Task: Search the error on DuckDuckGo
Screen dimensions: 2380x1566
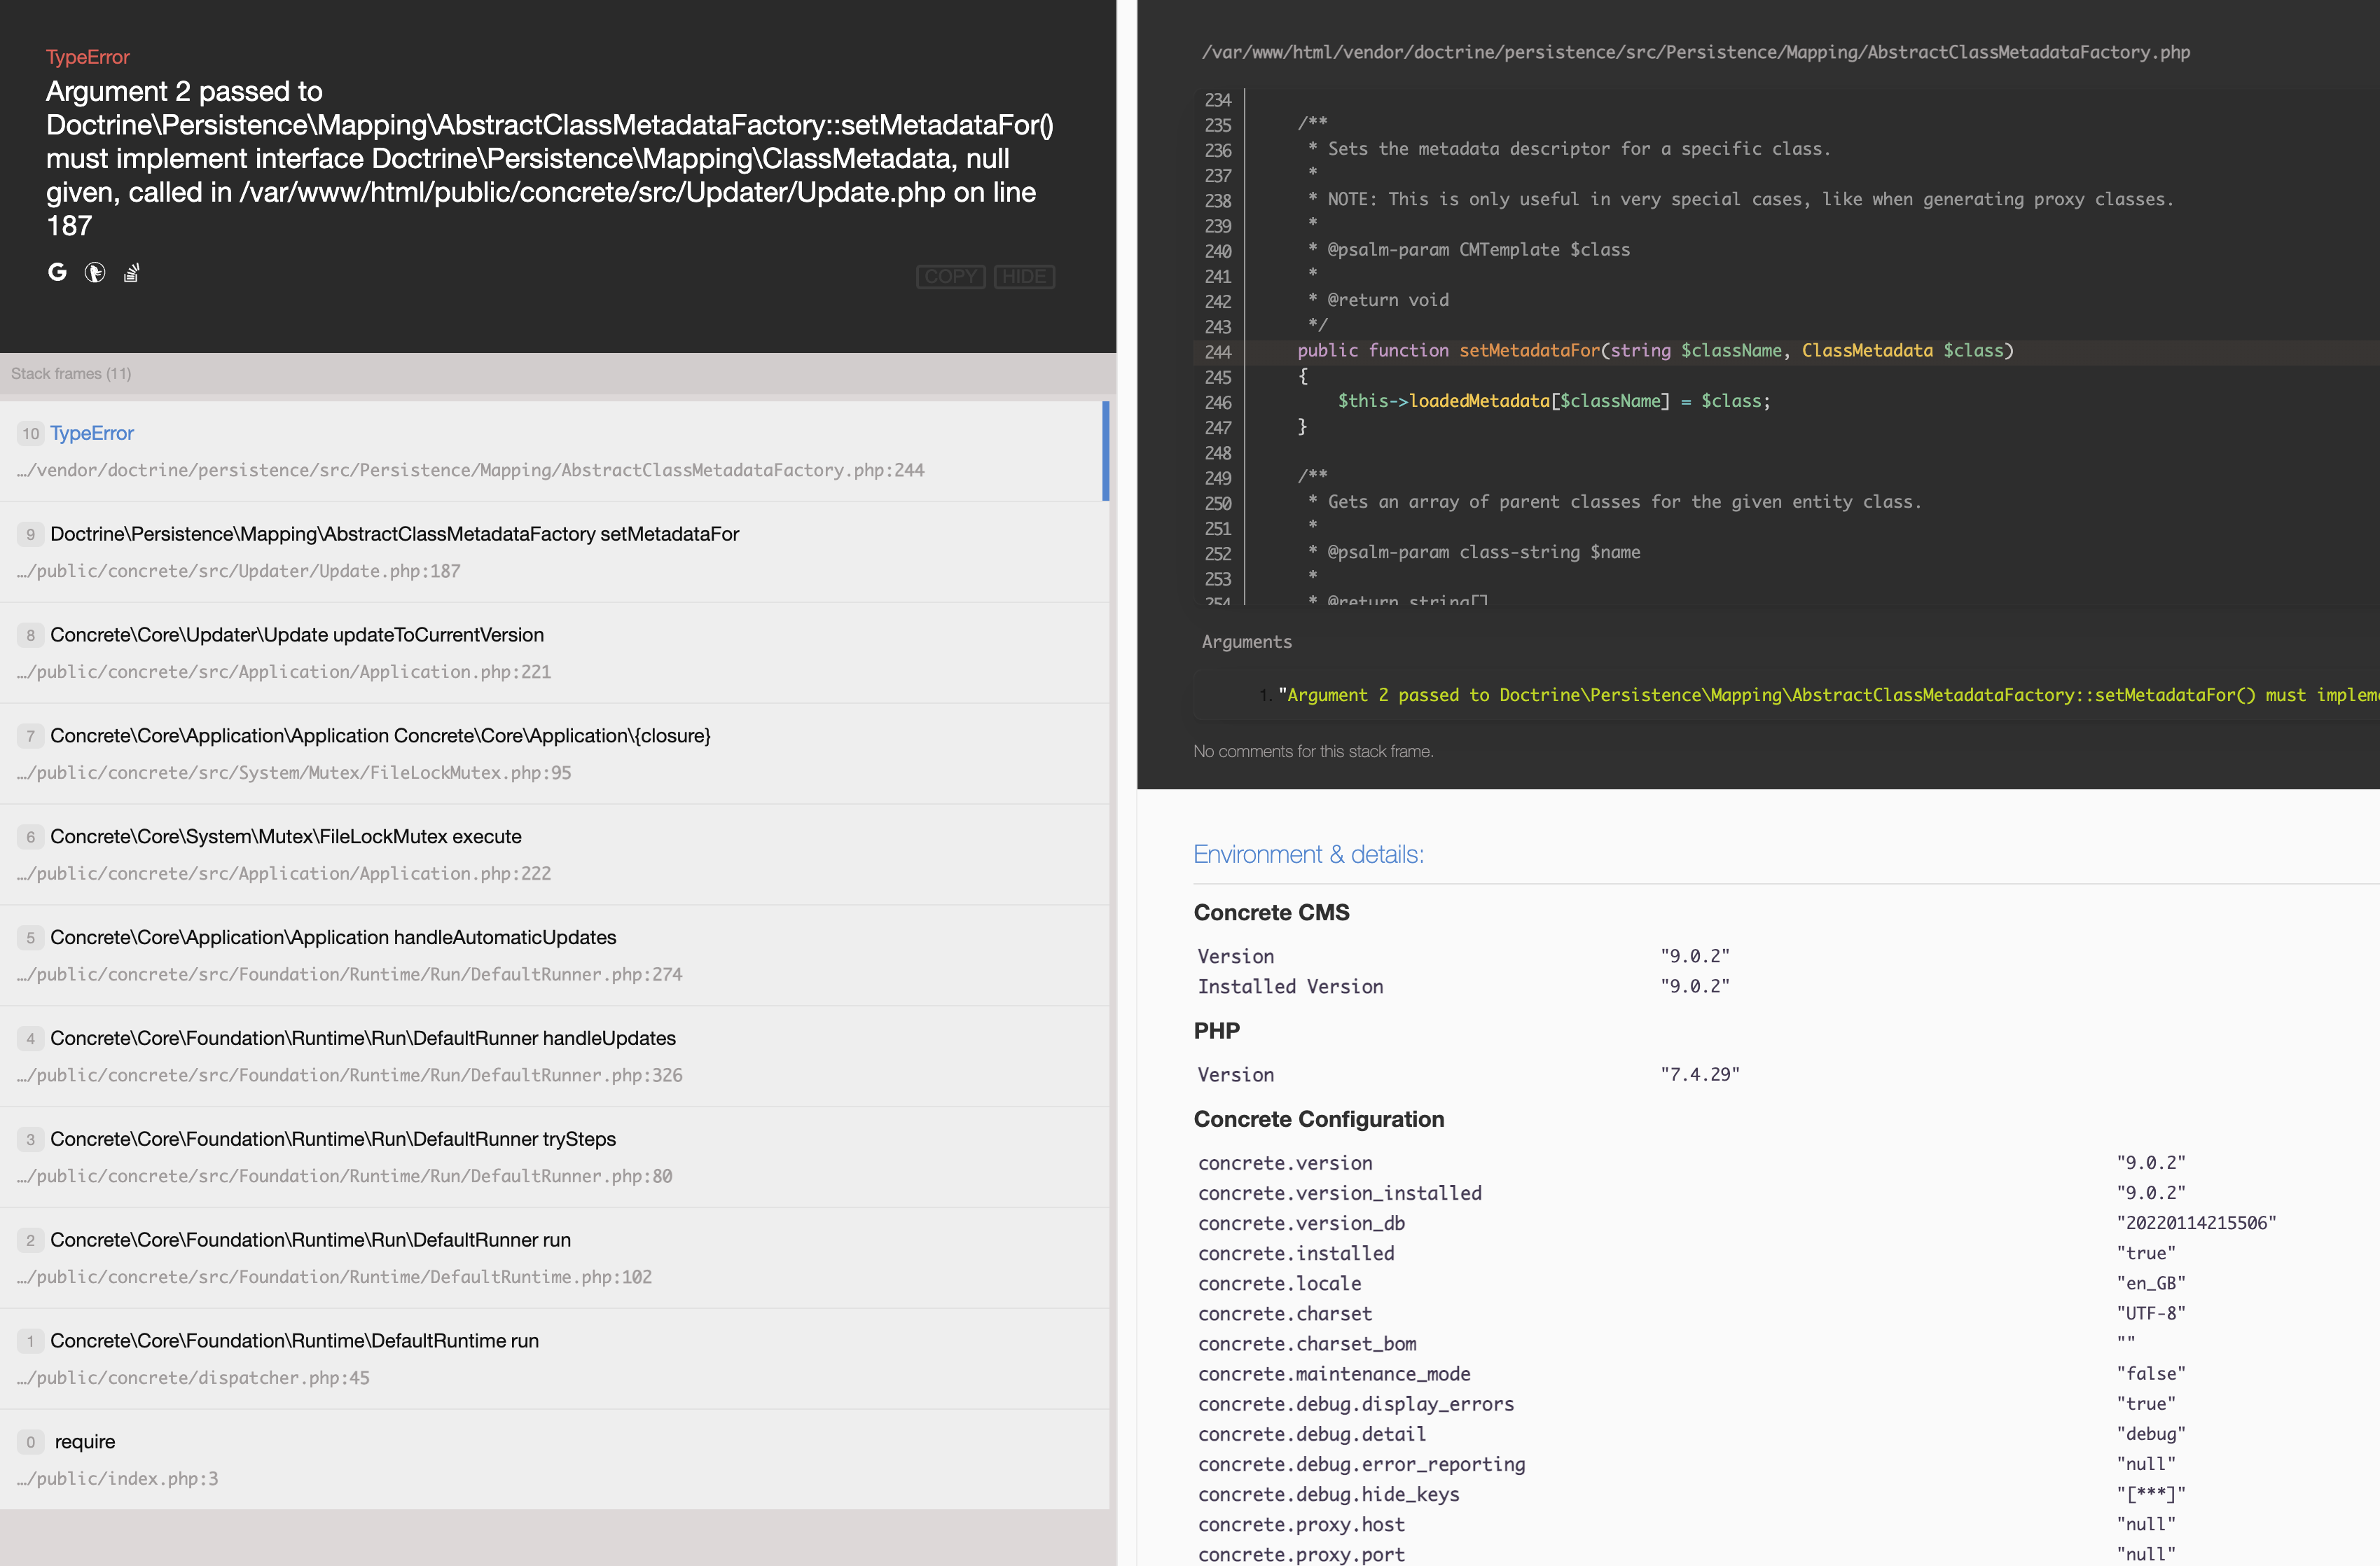Action: (x=95, y=272)
